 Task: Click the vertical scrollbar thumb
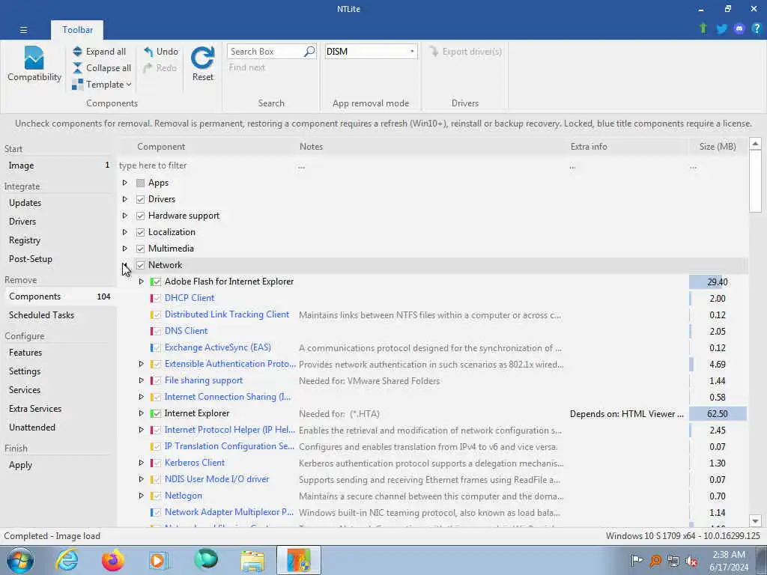[755, 181]
